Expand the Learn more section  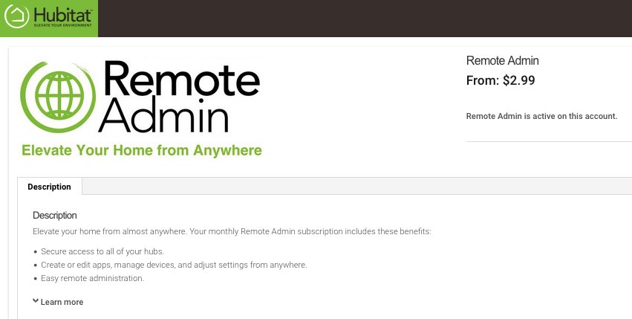tap(62, 302)
